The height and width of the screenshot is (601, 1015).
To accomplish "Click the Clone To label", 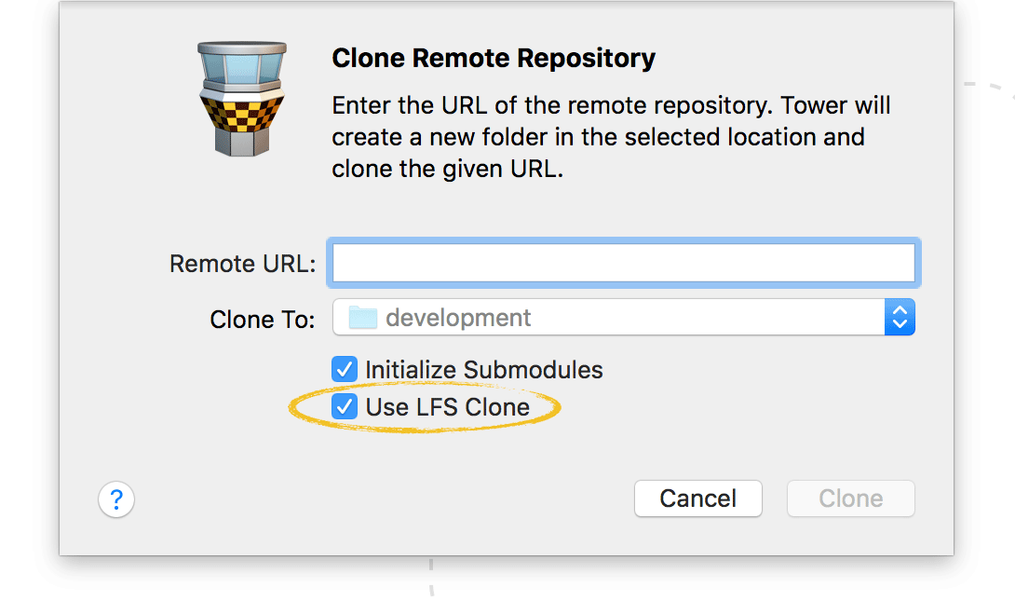I will (263, 319).
